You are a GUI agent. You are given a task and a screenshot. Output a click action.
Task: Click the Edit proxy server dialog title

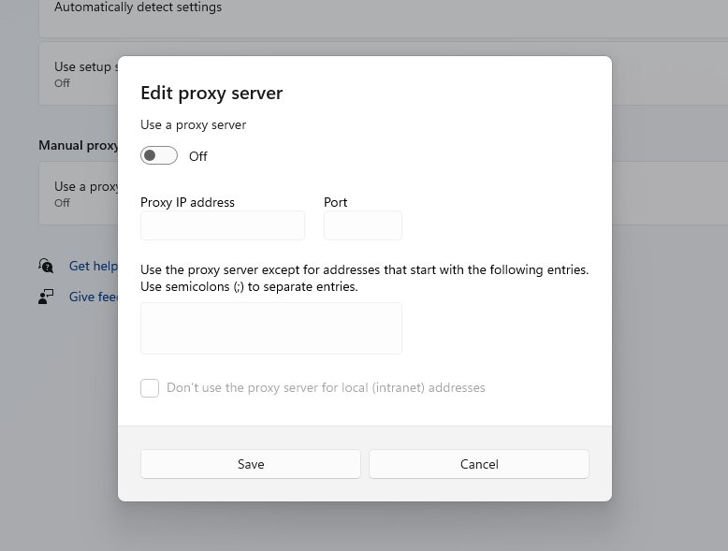click(211, 93)
